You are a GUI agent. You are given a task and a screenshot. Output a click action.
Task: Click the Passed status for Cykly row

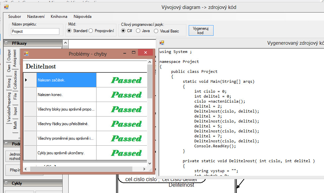point(126,153)
